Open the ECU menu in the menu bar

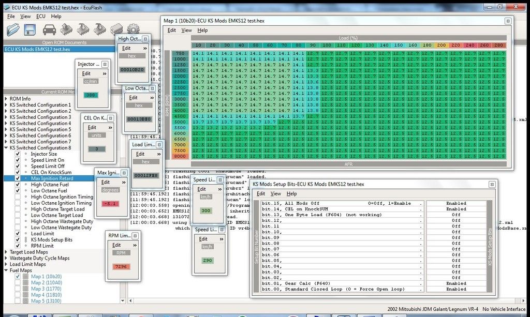41,17
